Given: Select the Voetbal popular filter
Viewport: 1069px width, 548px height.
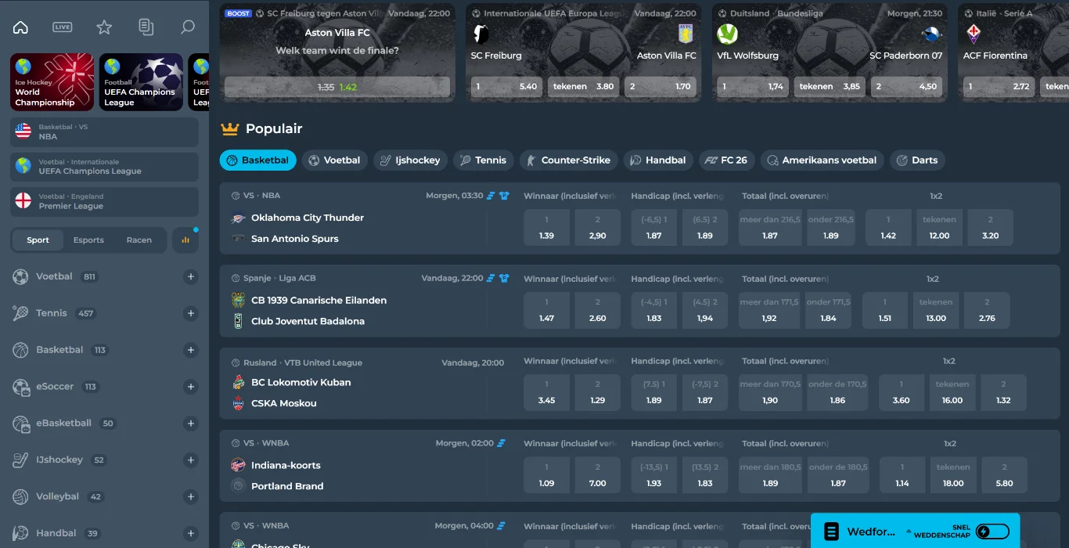Looking at the screenshot, I should click(334, 160).
